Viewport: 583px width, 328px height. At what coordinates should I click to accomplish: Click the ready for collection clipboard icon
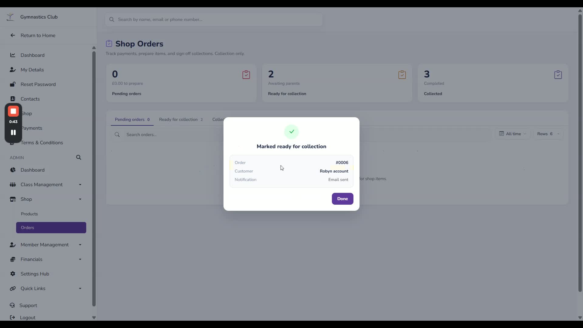(402, 75)
